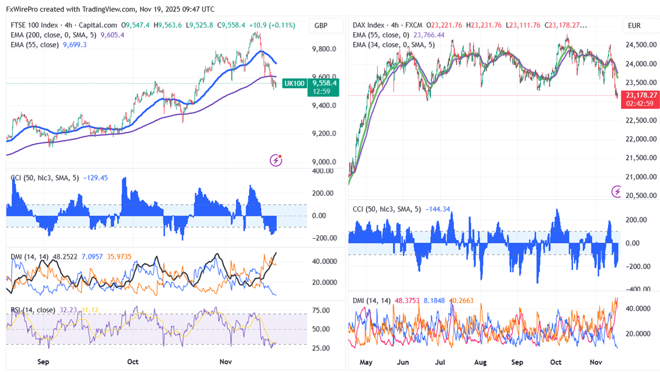Click DAX CCI legend showing -144.34
This screenshot has width=660, height=372.
(401, 209)
